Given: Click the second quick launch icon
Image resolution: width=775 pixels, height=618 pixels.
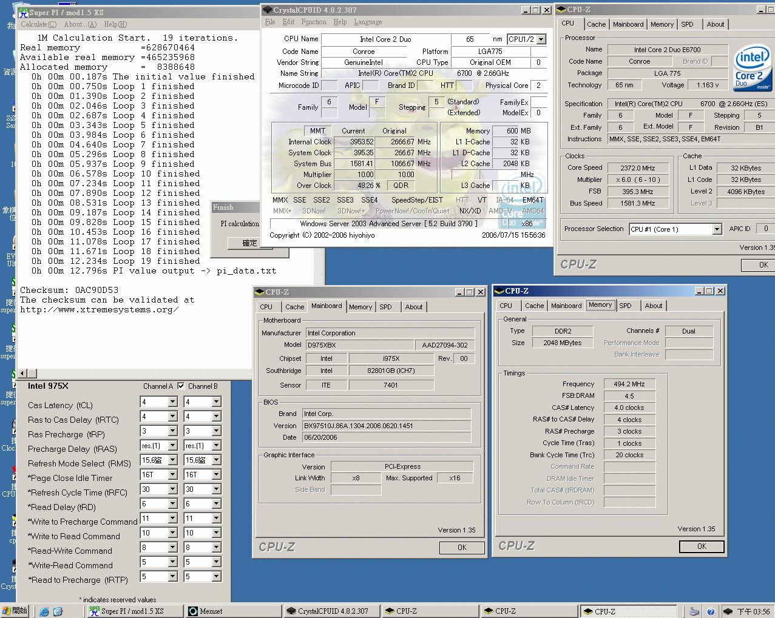Looking at the screenshot, I should click(x=58, y=611).
